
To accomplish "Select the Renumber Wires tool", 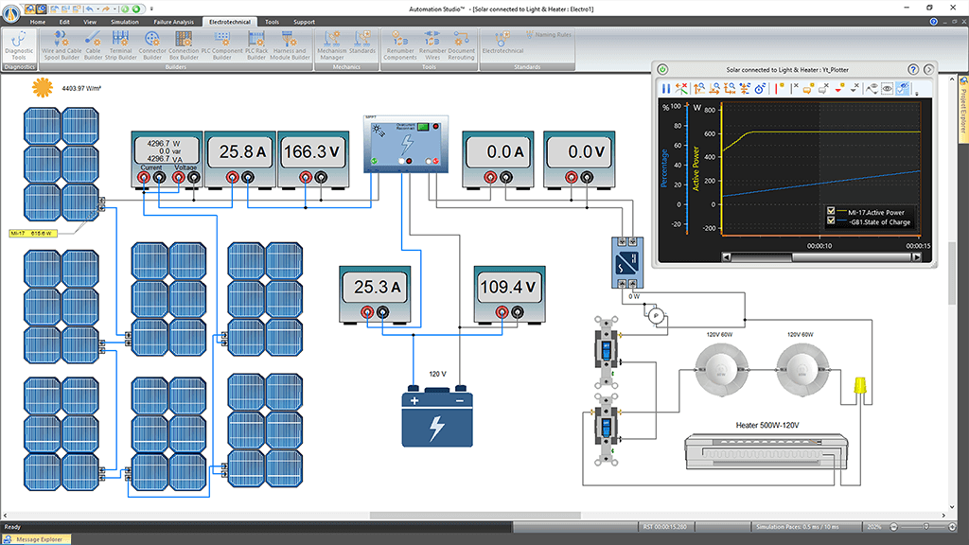I will tap(432, 44).
